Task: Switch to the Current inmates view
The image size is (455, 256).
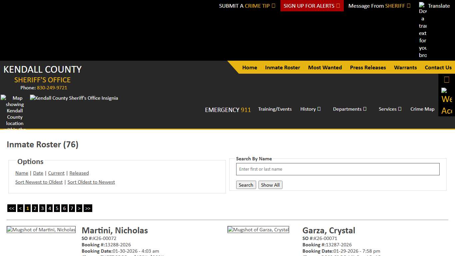Action: pyautogui.click(x=56, y=173)
